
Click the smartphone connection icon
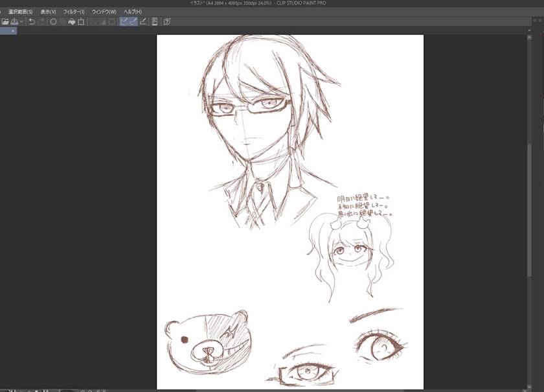[x=154, y=21]
